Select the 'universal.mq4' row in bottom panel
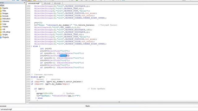This screenshot has height=111, width=198. pos(6,109)
